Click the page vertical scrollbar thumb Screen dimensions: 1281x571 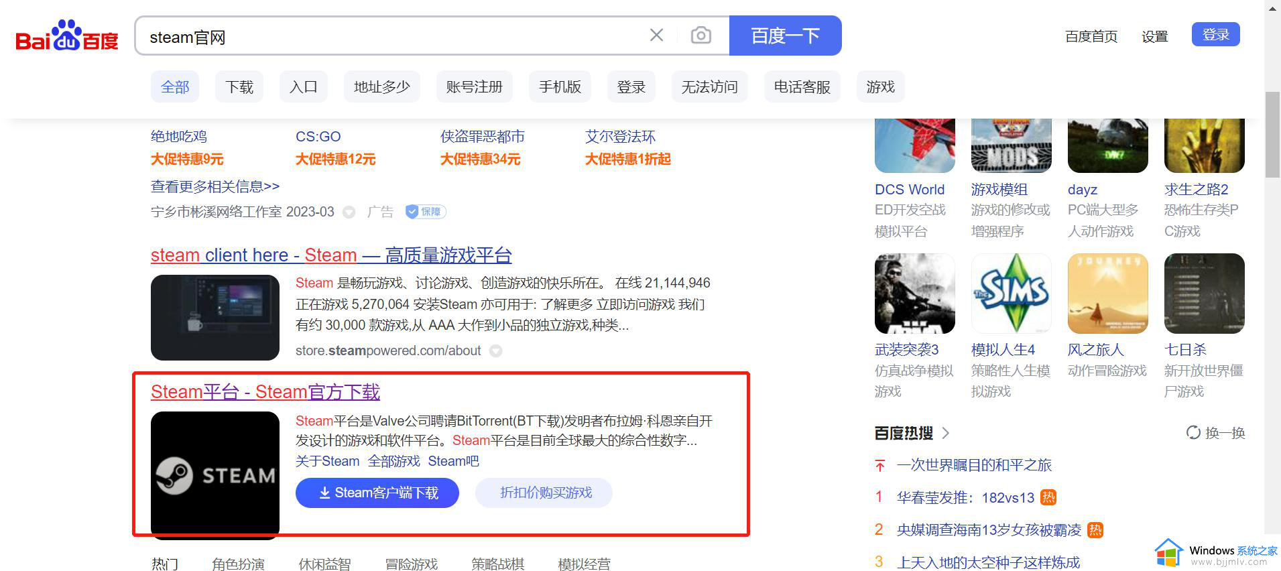[x=1272, y=134]
